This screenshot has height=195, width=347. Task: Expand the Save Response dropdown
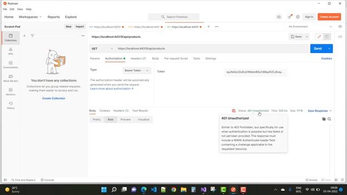tap(331, 110)
